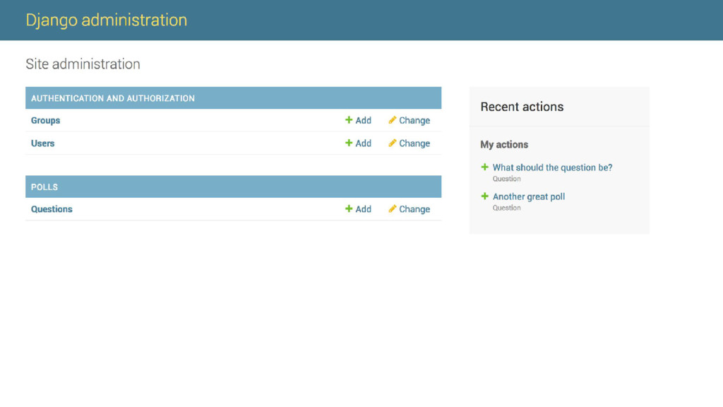Select 'Question' label under 'What should the question be?'
The image size is (723, 407).
(506, 179)
